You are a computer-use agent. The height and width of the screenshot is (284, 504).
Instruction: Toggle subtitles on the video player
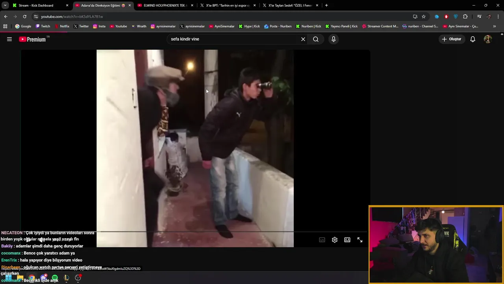(322, 240)
